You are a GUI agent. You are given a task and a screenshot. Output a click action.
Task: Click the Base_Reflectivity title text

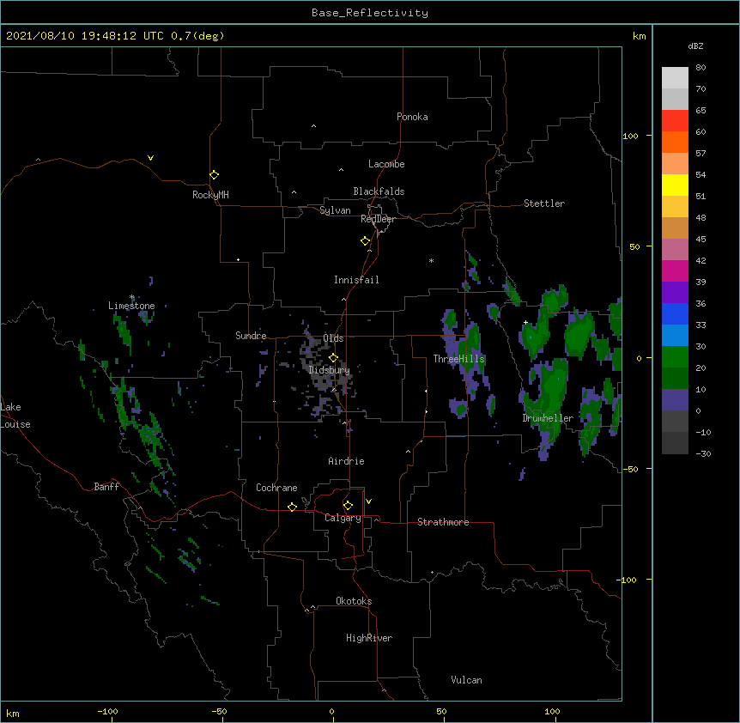tap(370, 13)
